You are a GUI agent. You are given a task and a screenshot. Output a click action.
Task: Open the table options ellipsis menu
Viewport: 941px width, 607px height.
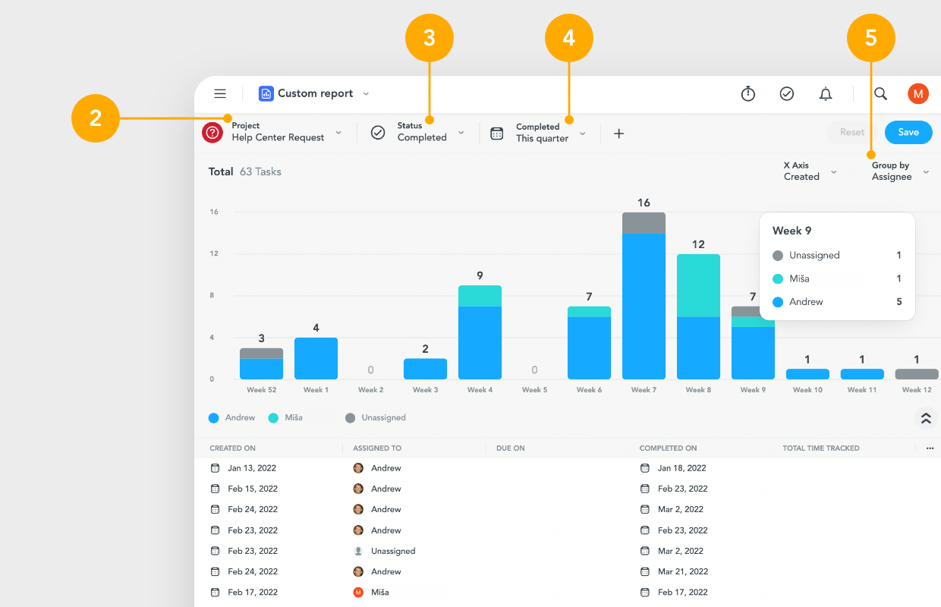[x=929, y=448]
